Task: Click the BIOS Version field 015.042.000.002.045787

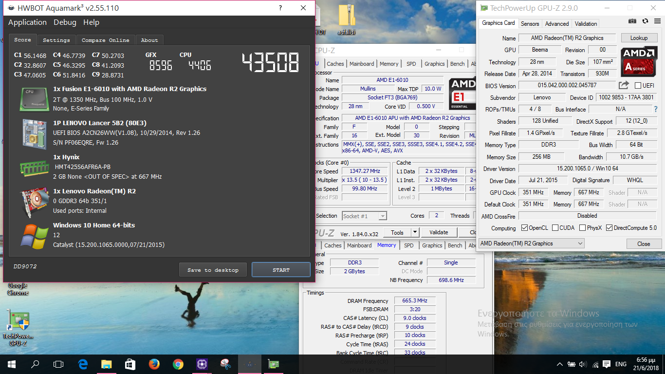Action: 567,86
